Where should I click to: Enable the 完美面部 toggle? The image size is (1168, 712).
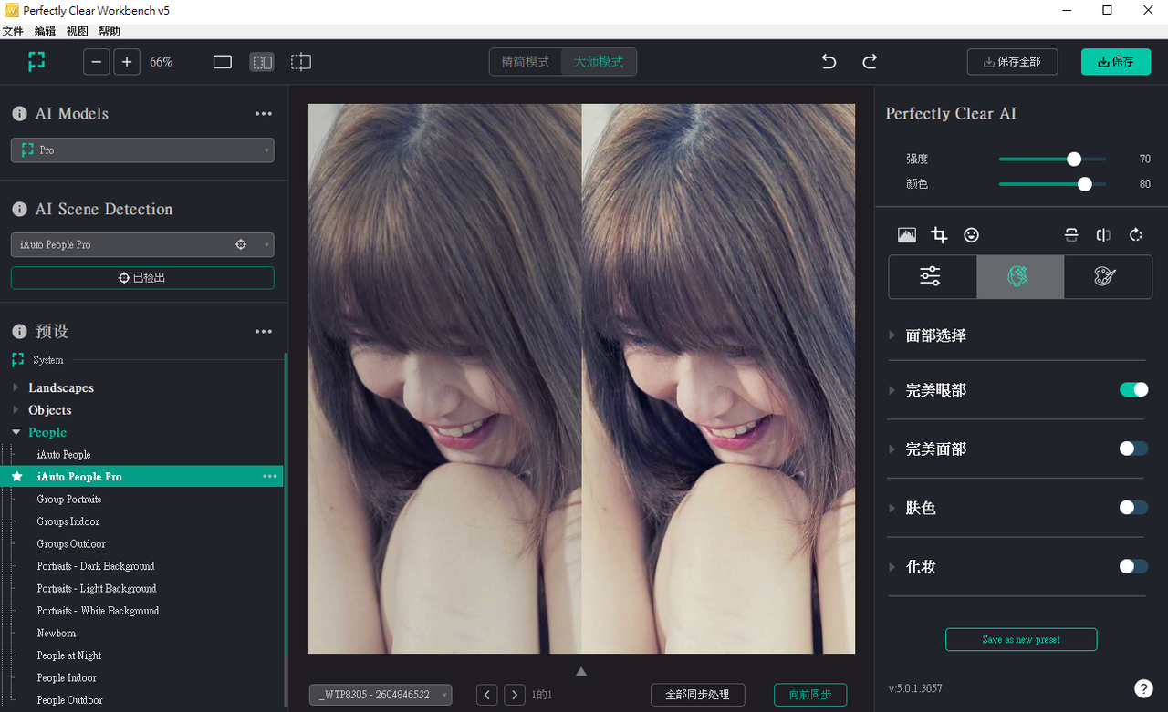[x=1133, y=449]
